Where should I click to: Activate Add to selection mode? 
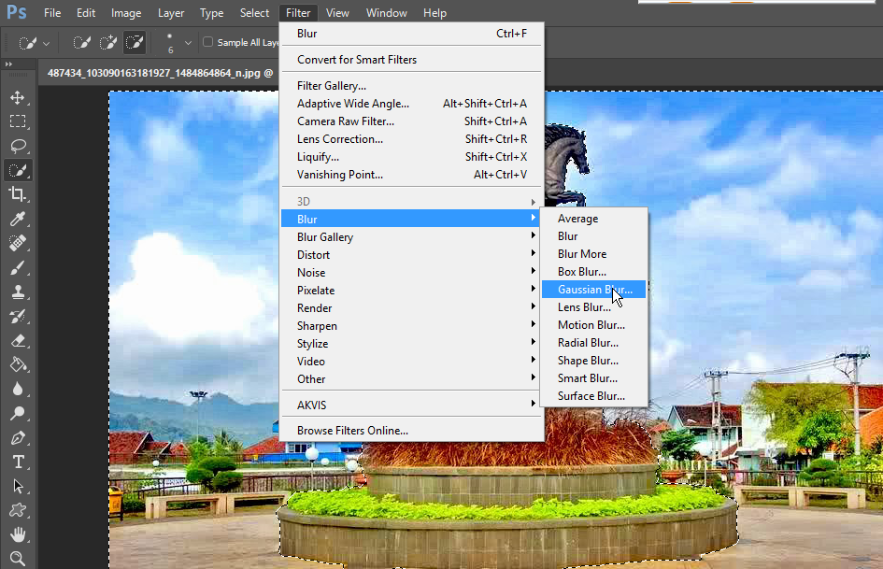[x=107, y=42]
